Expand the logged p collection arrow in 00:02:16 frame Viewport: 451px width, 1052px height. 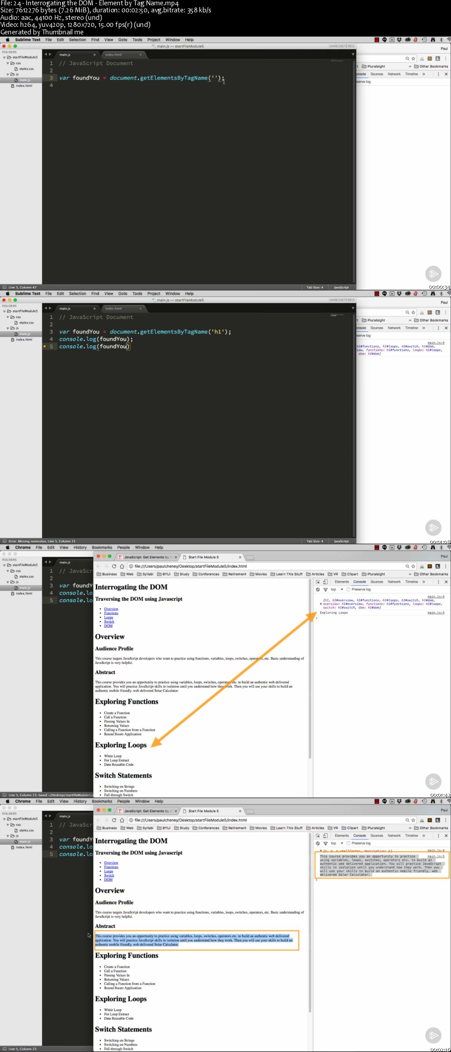(x=321, y=851)
